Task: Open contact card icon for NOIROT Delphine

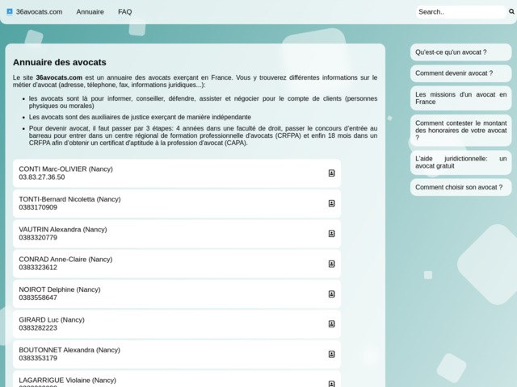Action: (x=332, y=294)
